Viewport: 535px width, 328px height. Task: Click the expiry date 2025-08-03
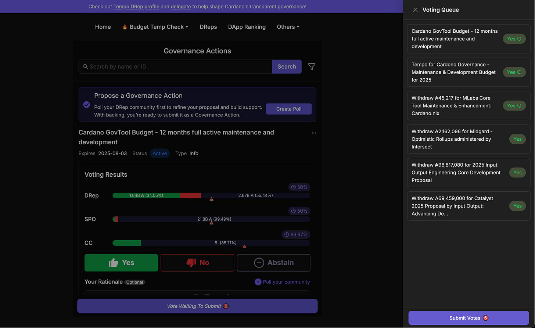(112, 154)
